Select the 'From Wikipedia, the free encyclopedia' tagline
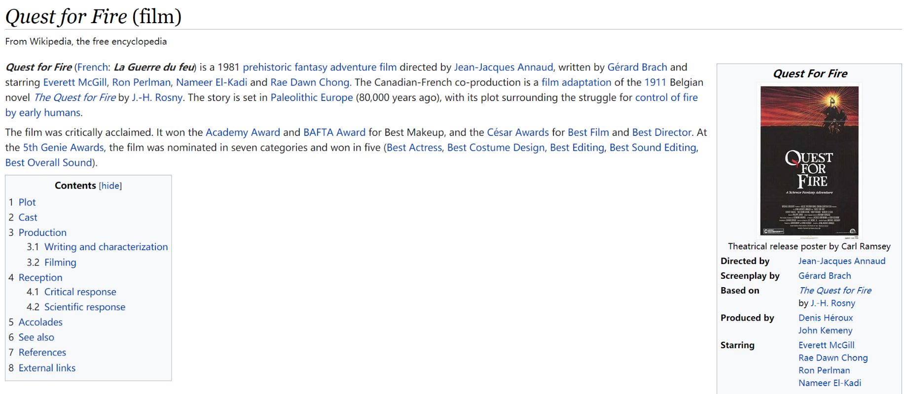Image resolution: width=905 pixels, height=394 pixels. (86, 41)
